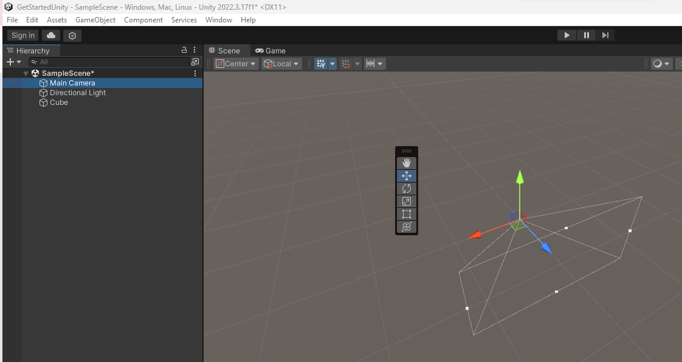The height and width of the screenshot is (362, 682).
Task: Select Main Camera in the Hierarchy
Action: (x=103, y=83)
